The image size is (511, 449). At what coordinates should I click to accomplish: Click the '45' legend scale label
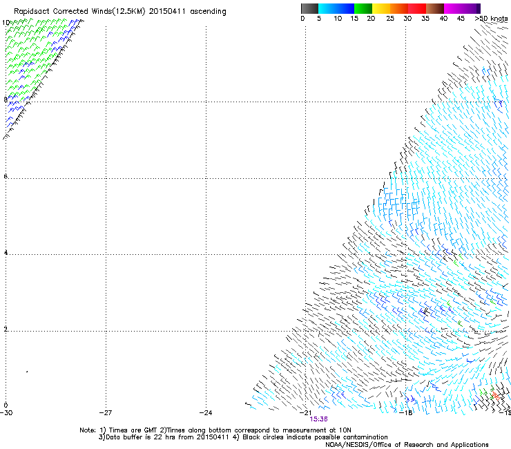[x=461, y=18]
